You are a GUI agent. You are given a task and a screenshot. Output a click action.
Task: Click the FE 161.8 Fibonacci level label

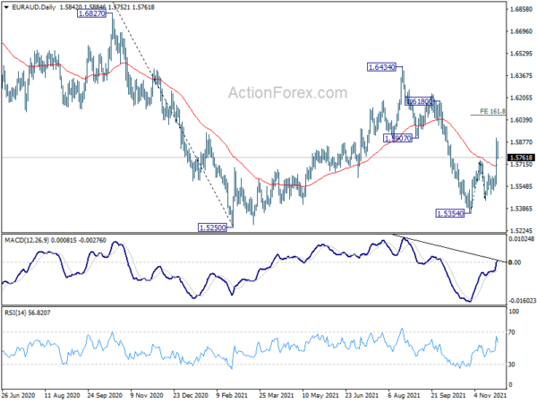pyautogui.click(x=492, y=111)
